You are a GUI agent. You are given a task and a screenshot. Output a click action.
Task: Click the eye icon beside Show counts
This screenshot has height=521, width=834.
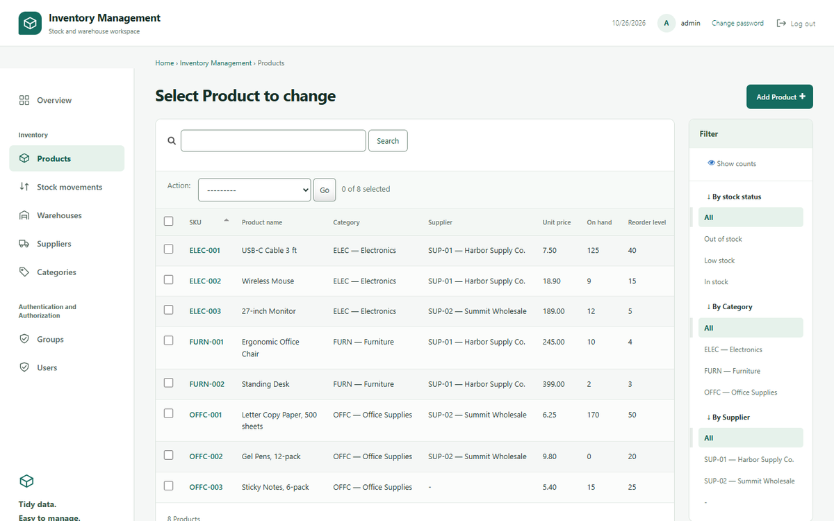coord(711,163)
